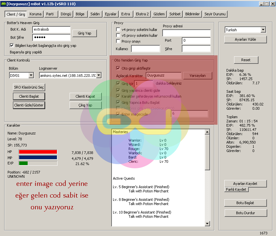Viewport: 276px width, 236px height.
Task: Toggle Giriş için dakika bekleyiniz checkbox
Action: click(x=118, y=83)
